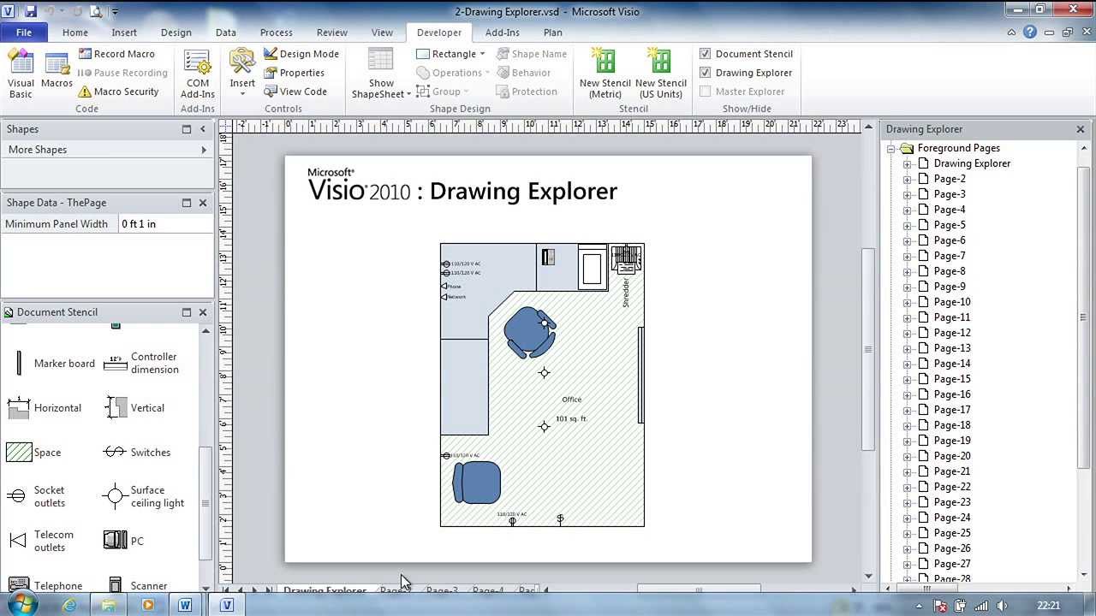Open COM Add-Ins dialog

pos(197,74)
